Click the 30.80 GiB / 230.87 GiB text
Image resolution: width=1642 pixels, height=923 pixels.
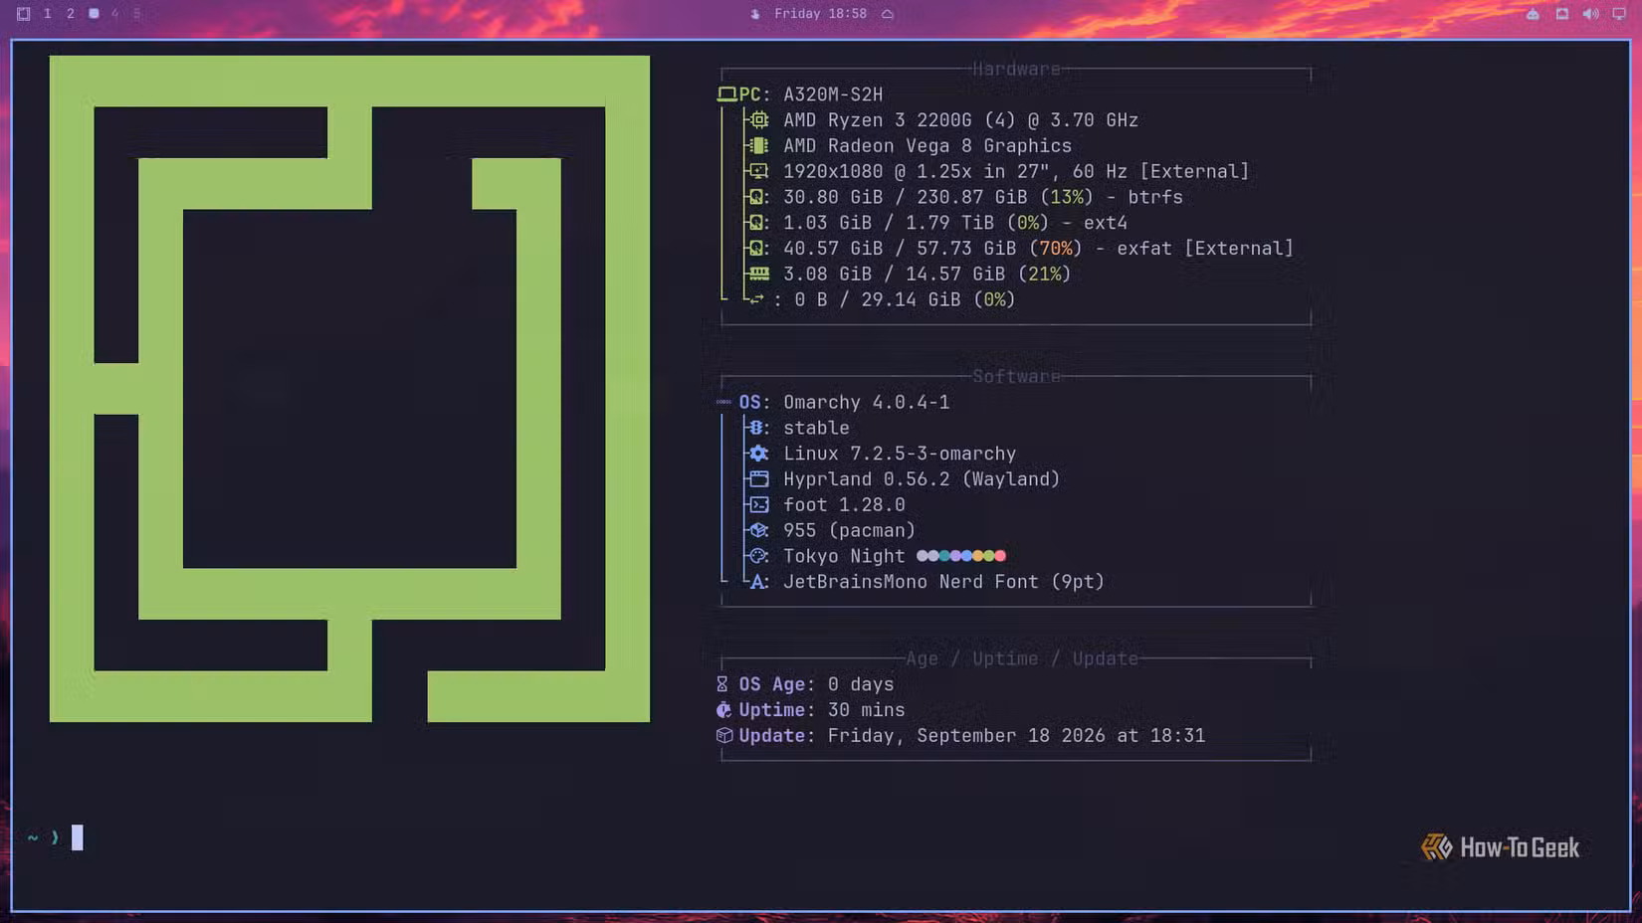pos(906,197)
